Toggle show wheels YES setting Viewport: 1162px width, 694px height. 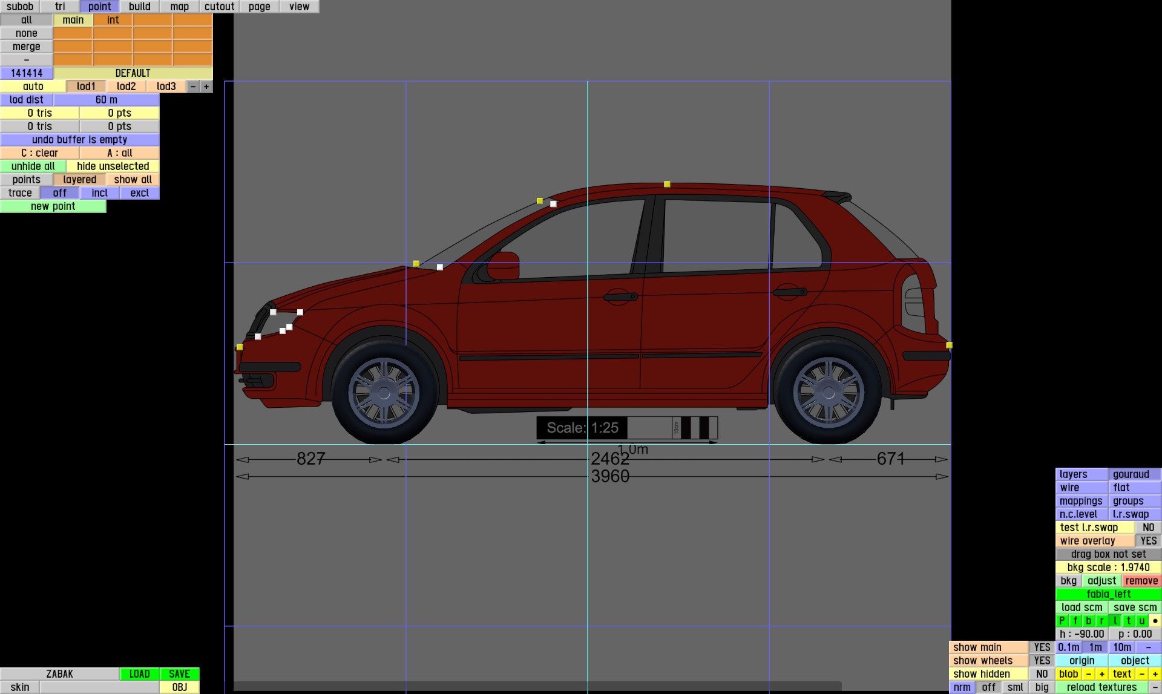point(1042,661)
